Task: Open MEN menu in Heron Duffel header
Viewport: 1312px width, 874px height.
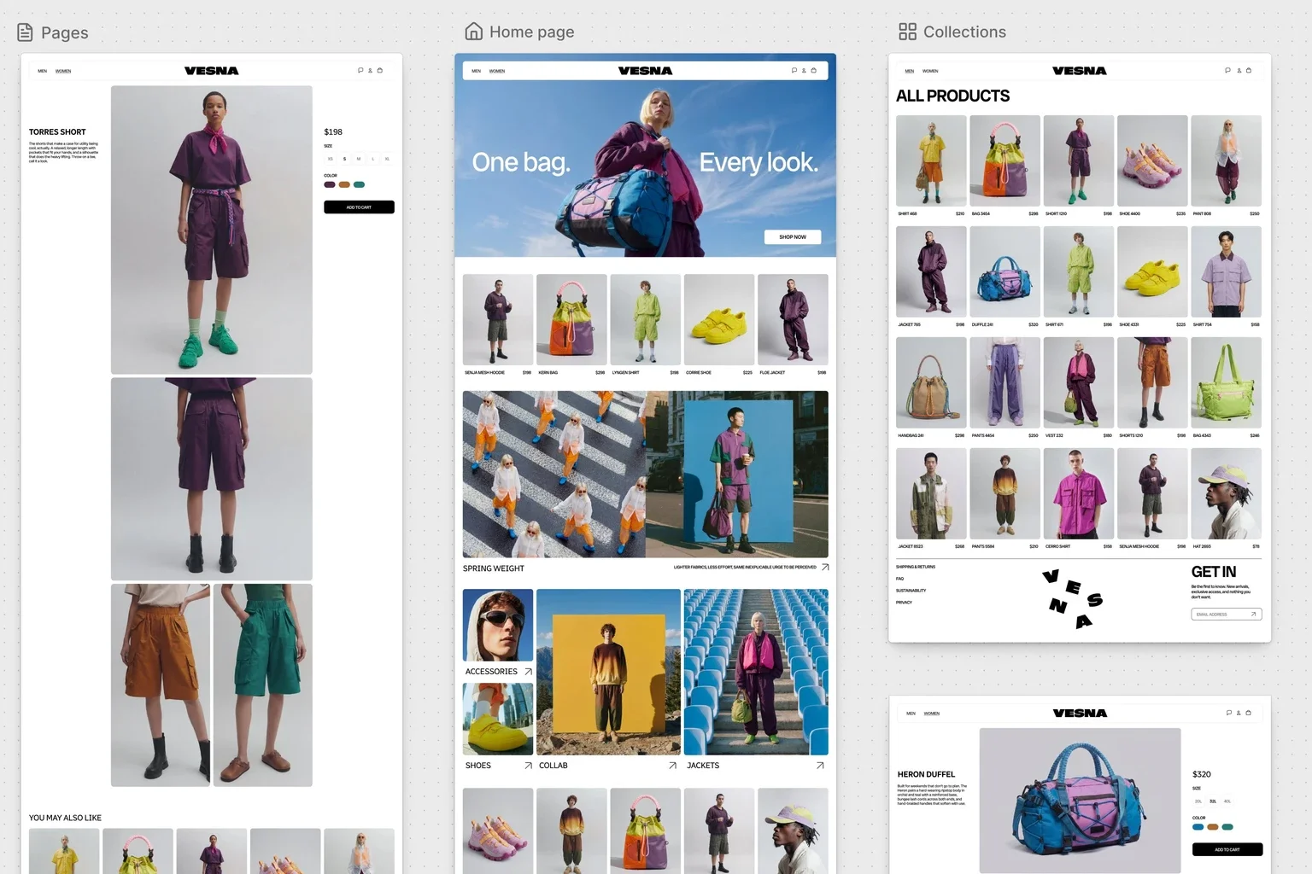Action: tap(911, 714)
